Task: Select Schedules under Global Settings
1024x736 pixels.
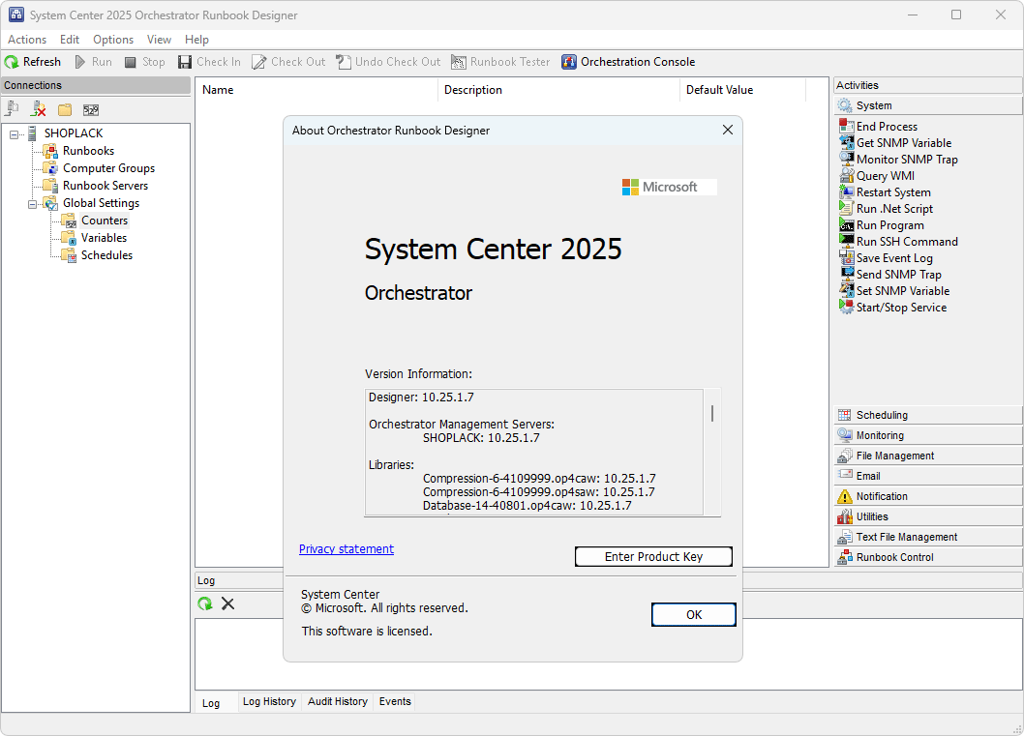Action: (x=106, y=255)
